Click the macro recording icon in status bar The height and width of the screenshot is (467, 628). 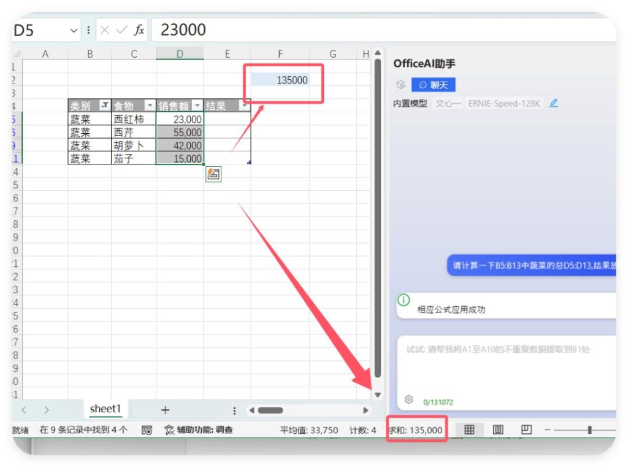pos(147,430)
